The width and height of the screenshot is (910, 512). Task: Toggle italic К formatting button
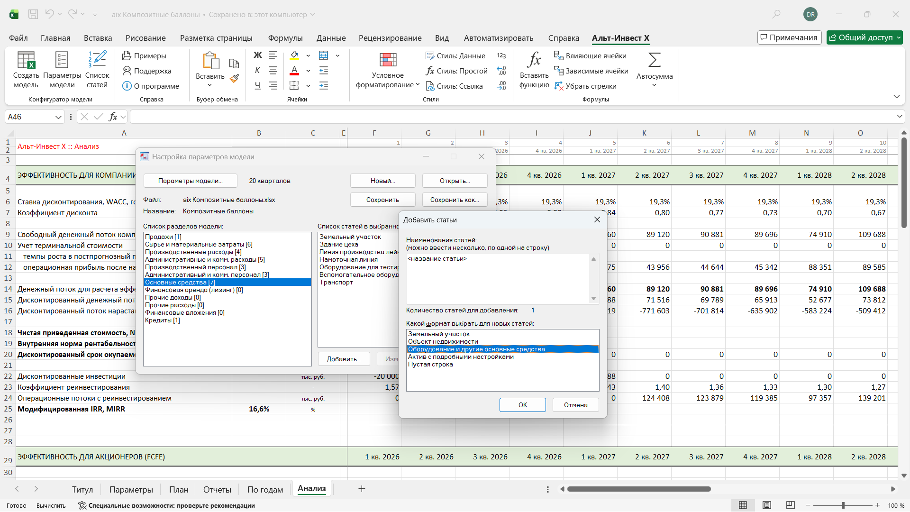257,71
